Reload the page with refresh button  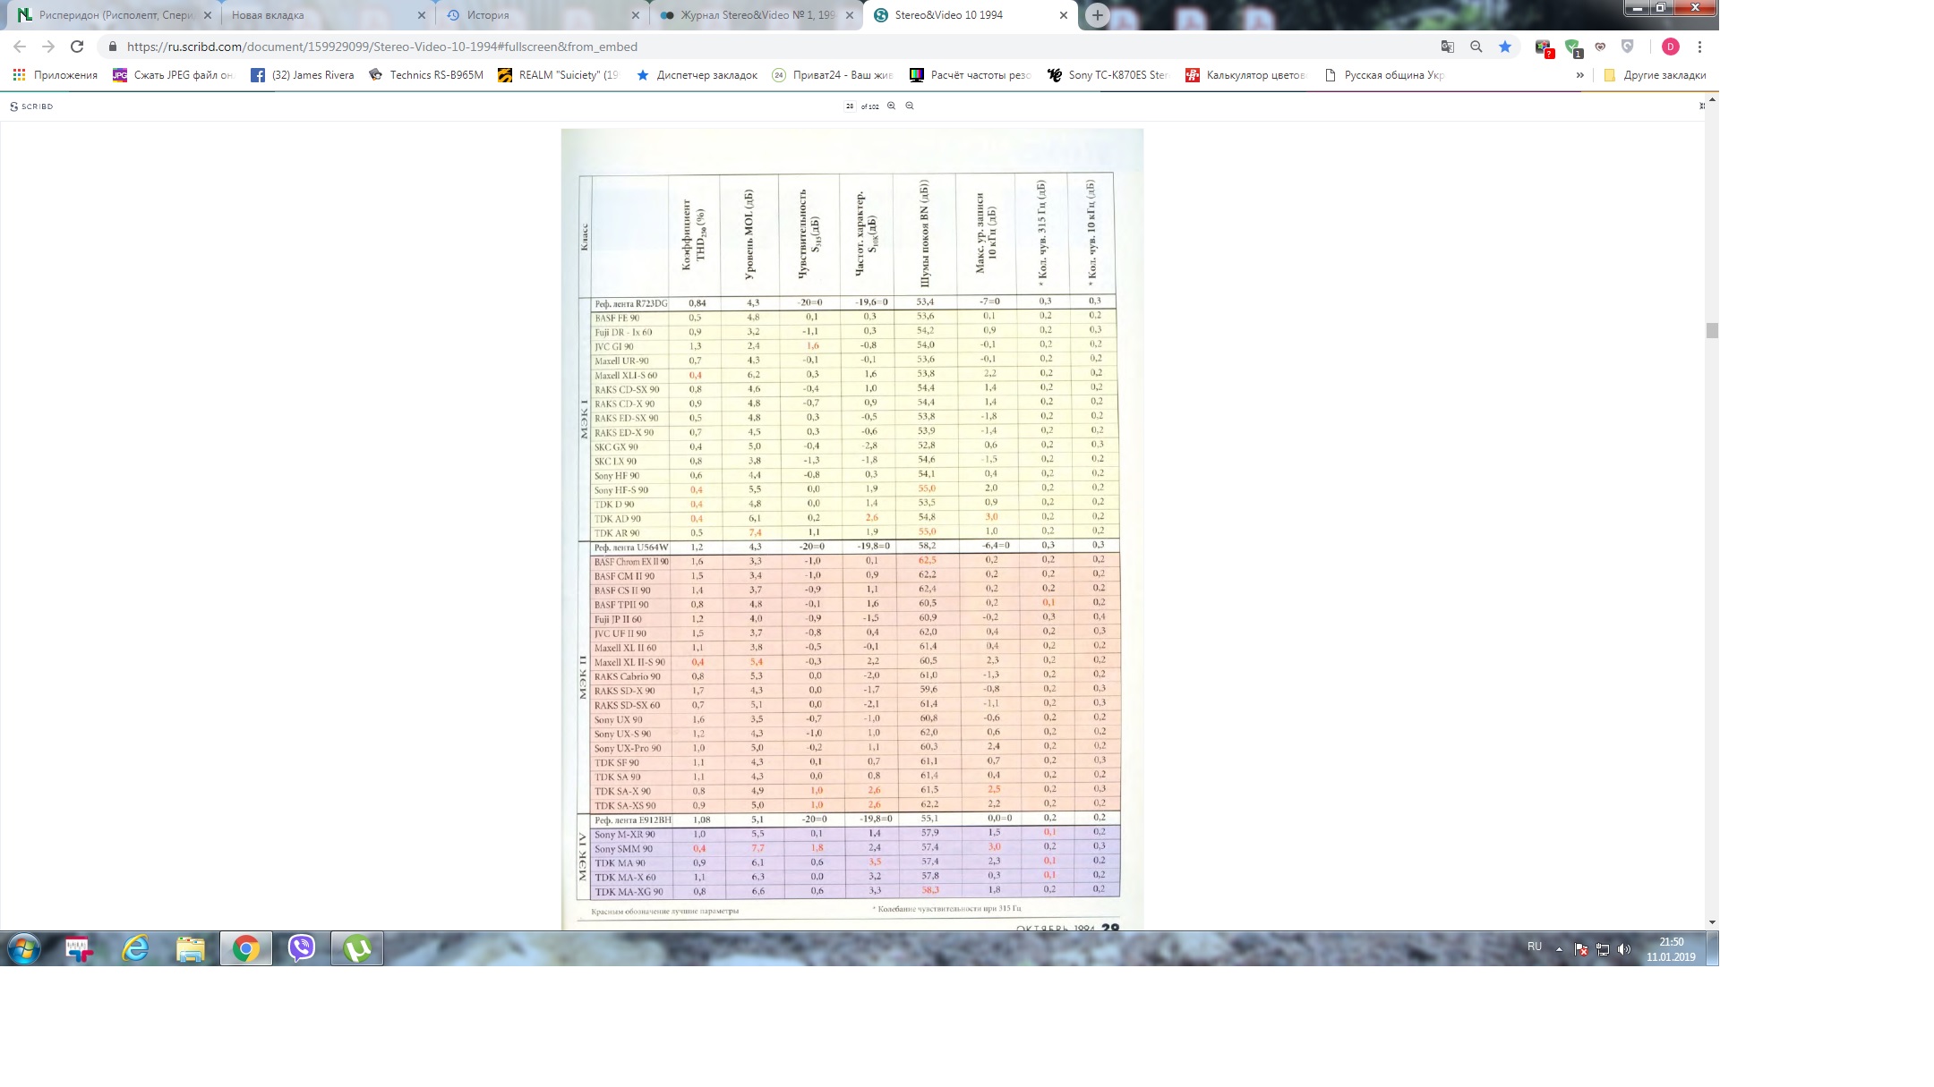click(77, 47)
